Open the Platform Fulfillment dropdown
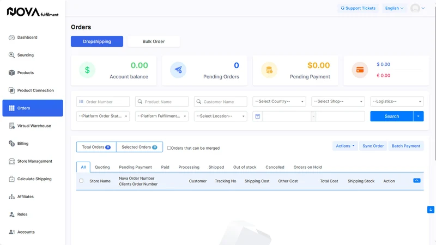The image size is (436, 245). (x=161, y=116)
